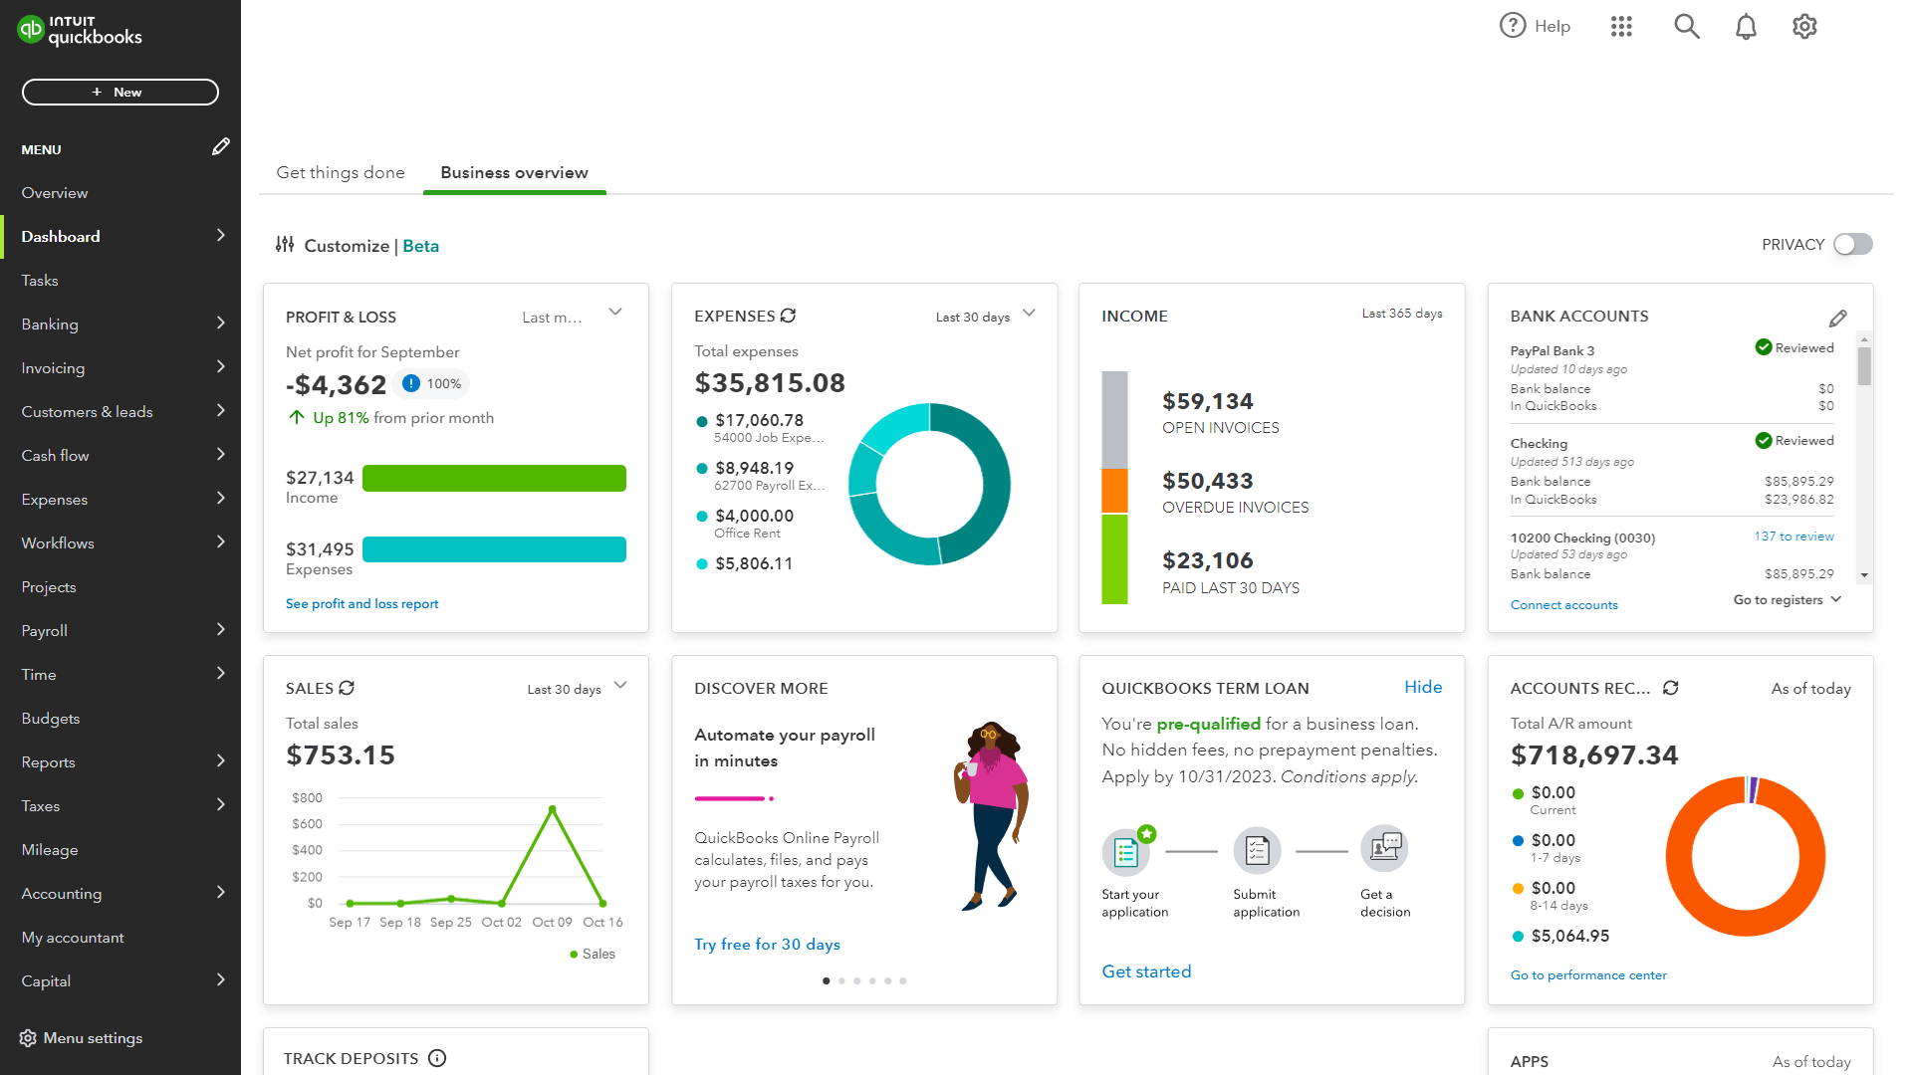Click the notifications bell icon

point(1747,26)
